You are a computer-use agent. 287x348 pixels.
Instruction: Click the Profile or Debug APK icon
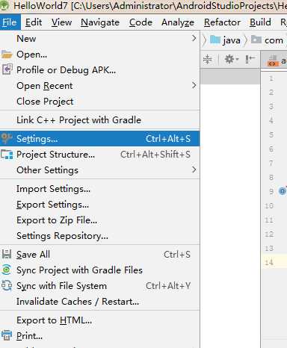point(7,69)
